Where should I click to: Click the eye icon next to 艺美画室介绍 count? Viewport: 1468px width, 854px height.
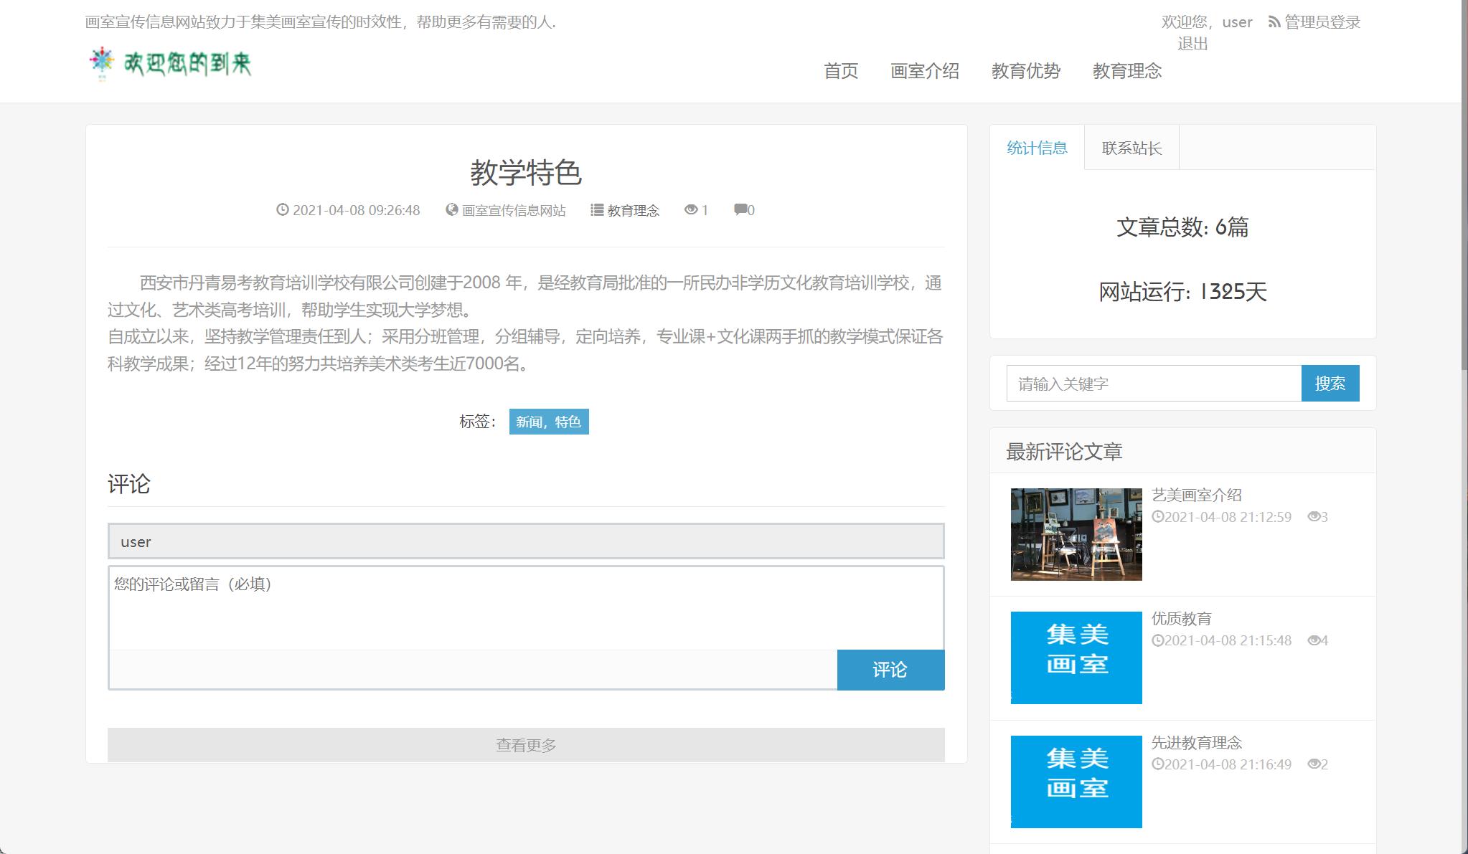1314,517
